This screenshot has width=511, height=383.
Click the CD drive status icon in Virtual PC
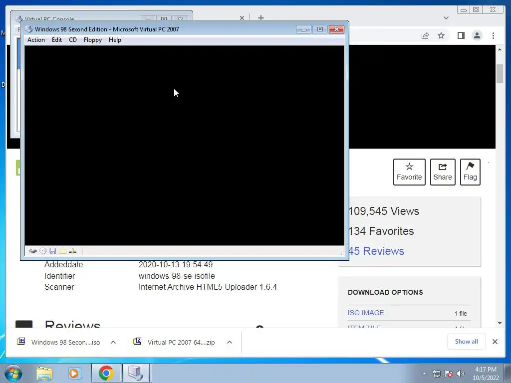(x=43, y=251)
